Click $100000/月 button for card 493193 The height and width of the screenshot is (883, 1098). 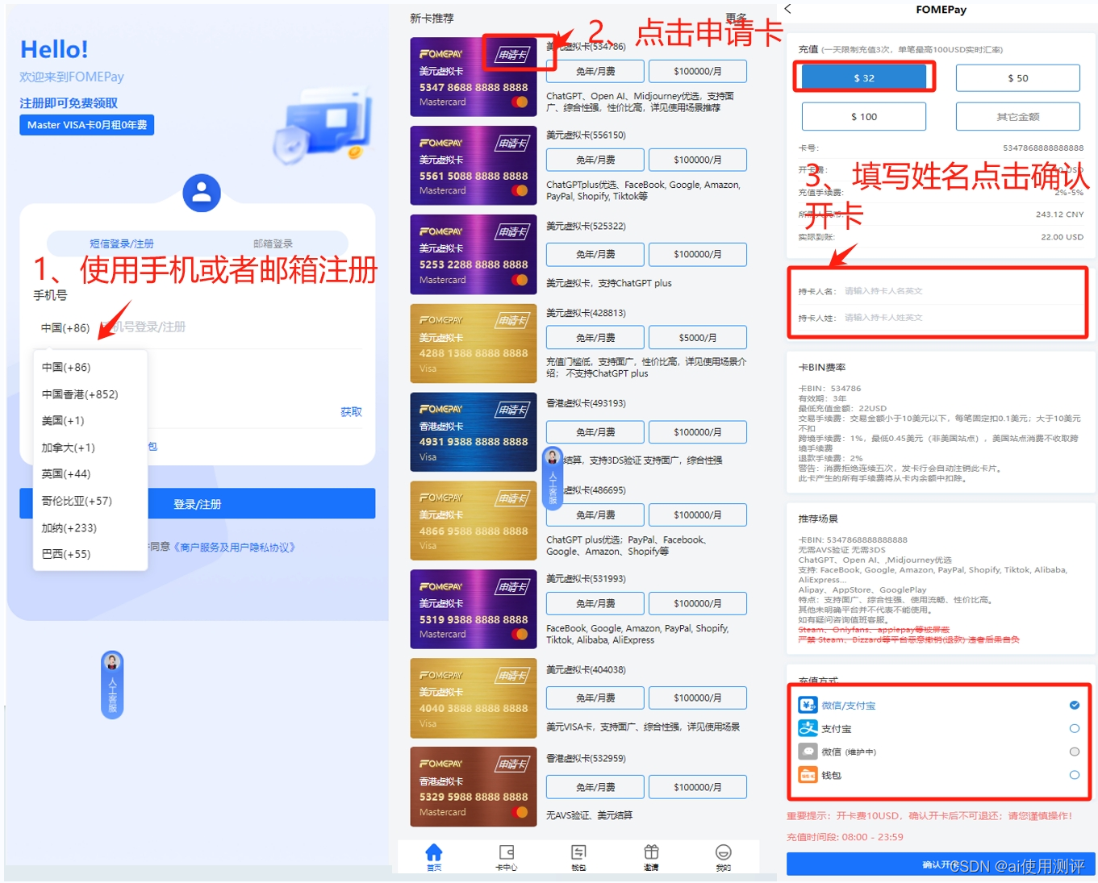pos(698,432)
